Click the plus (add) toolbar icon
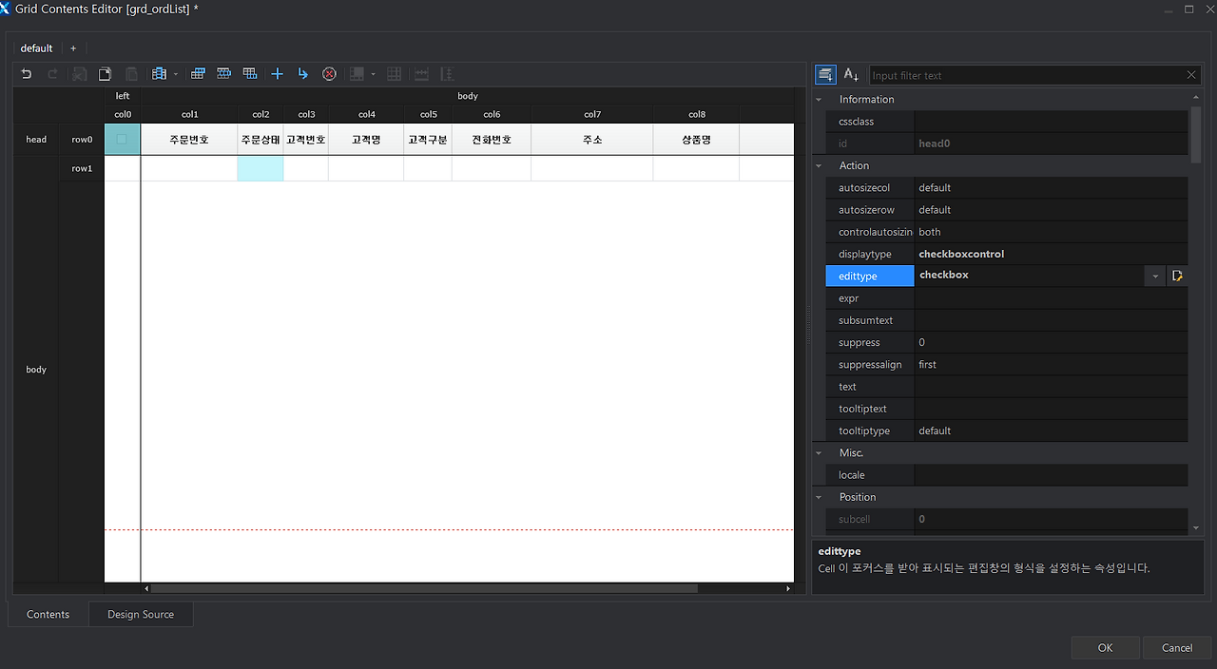1217x669 pixels. 278,73
